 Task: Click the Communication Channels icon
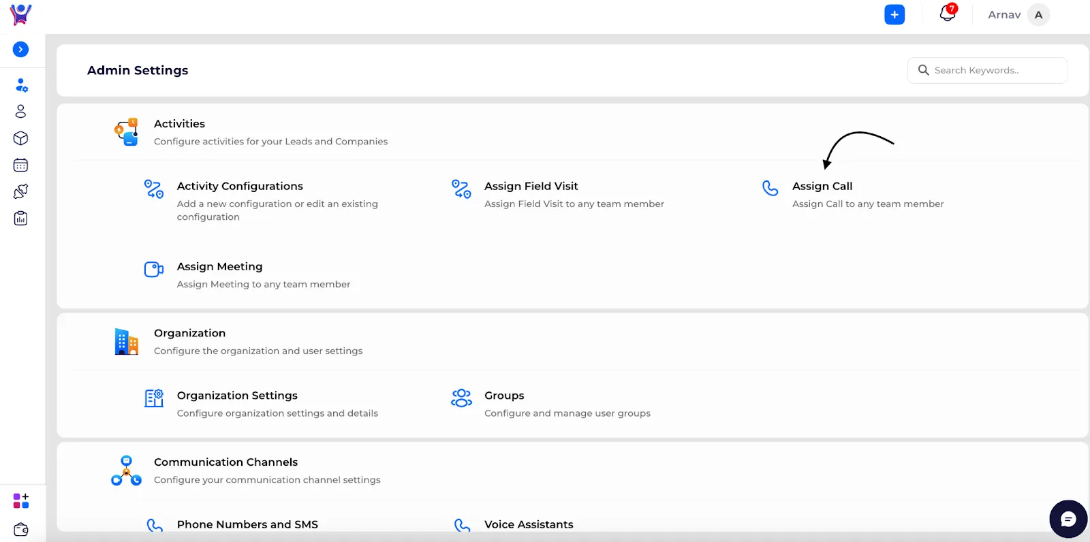pyautogui.click(x=126, y=471)
